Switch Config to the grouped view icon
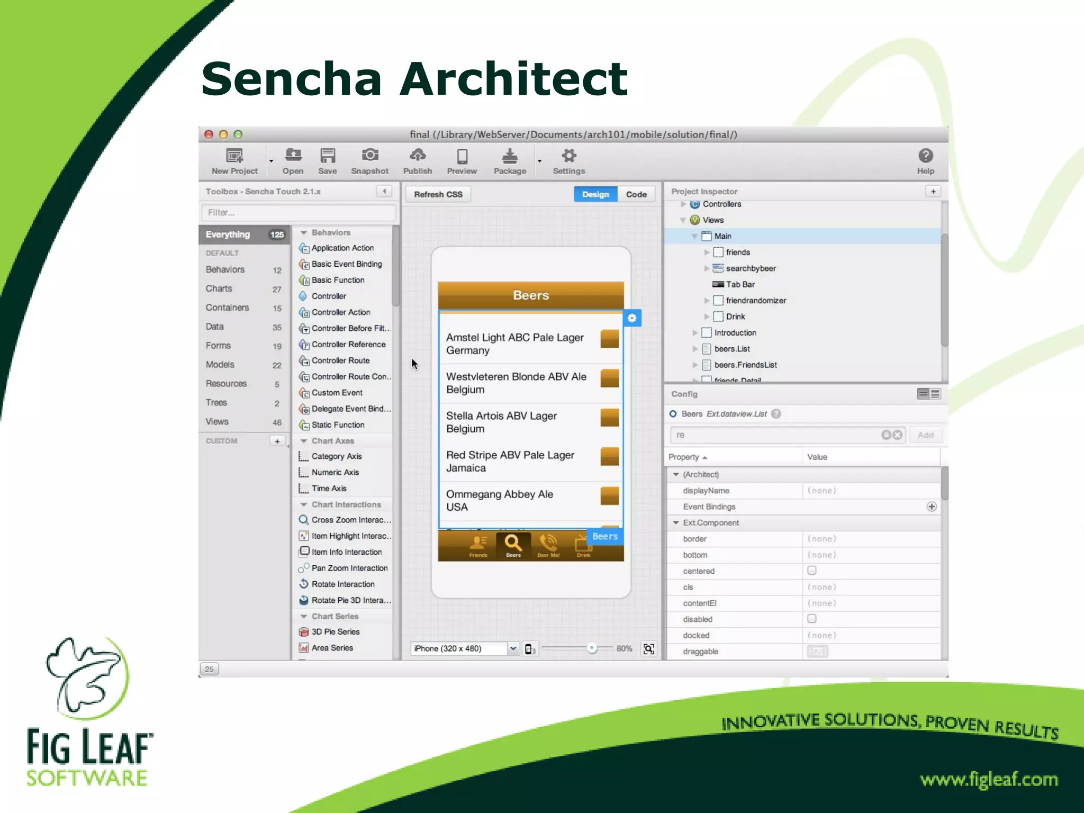This screenshot has height=813, width=1084. [923, 394]
